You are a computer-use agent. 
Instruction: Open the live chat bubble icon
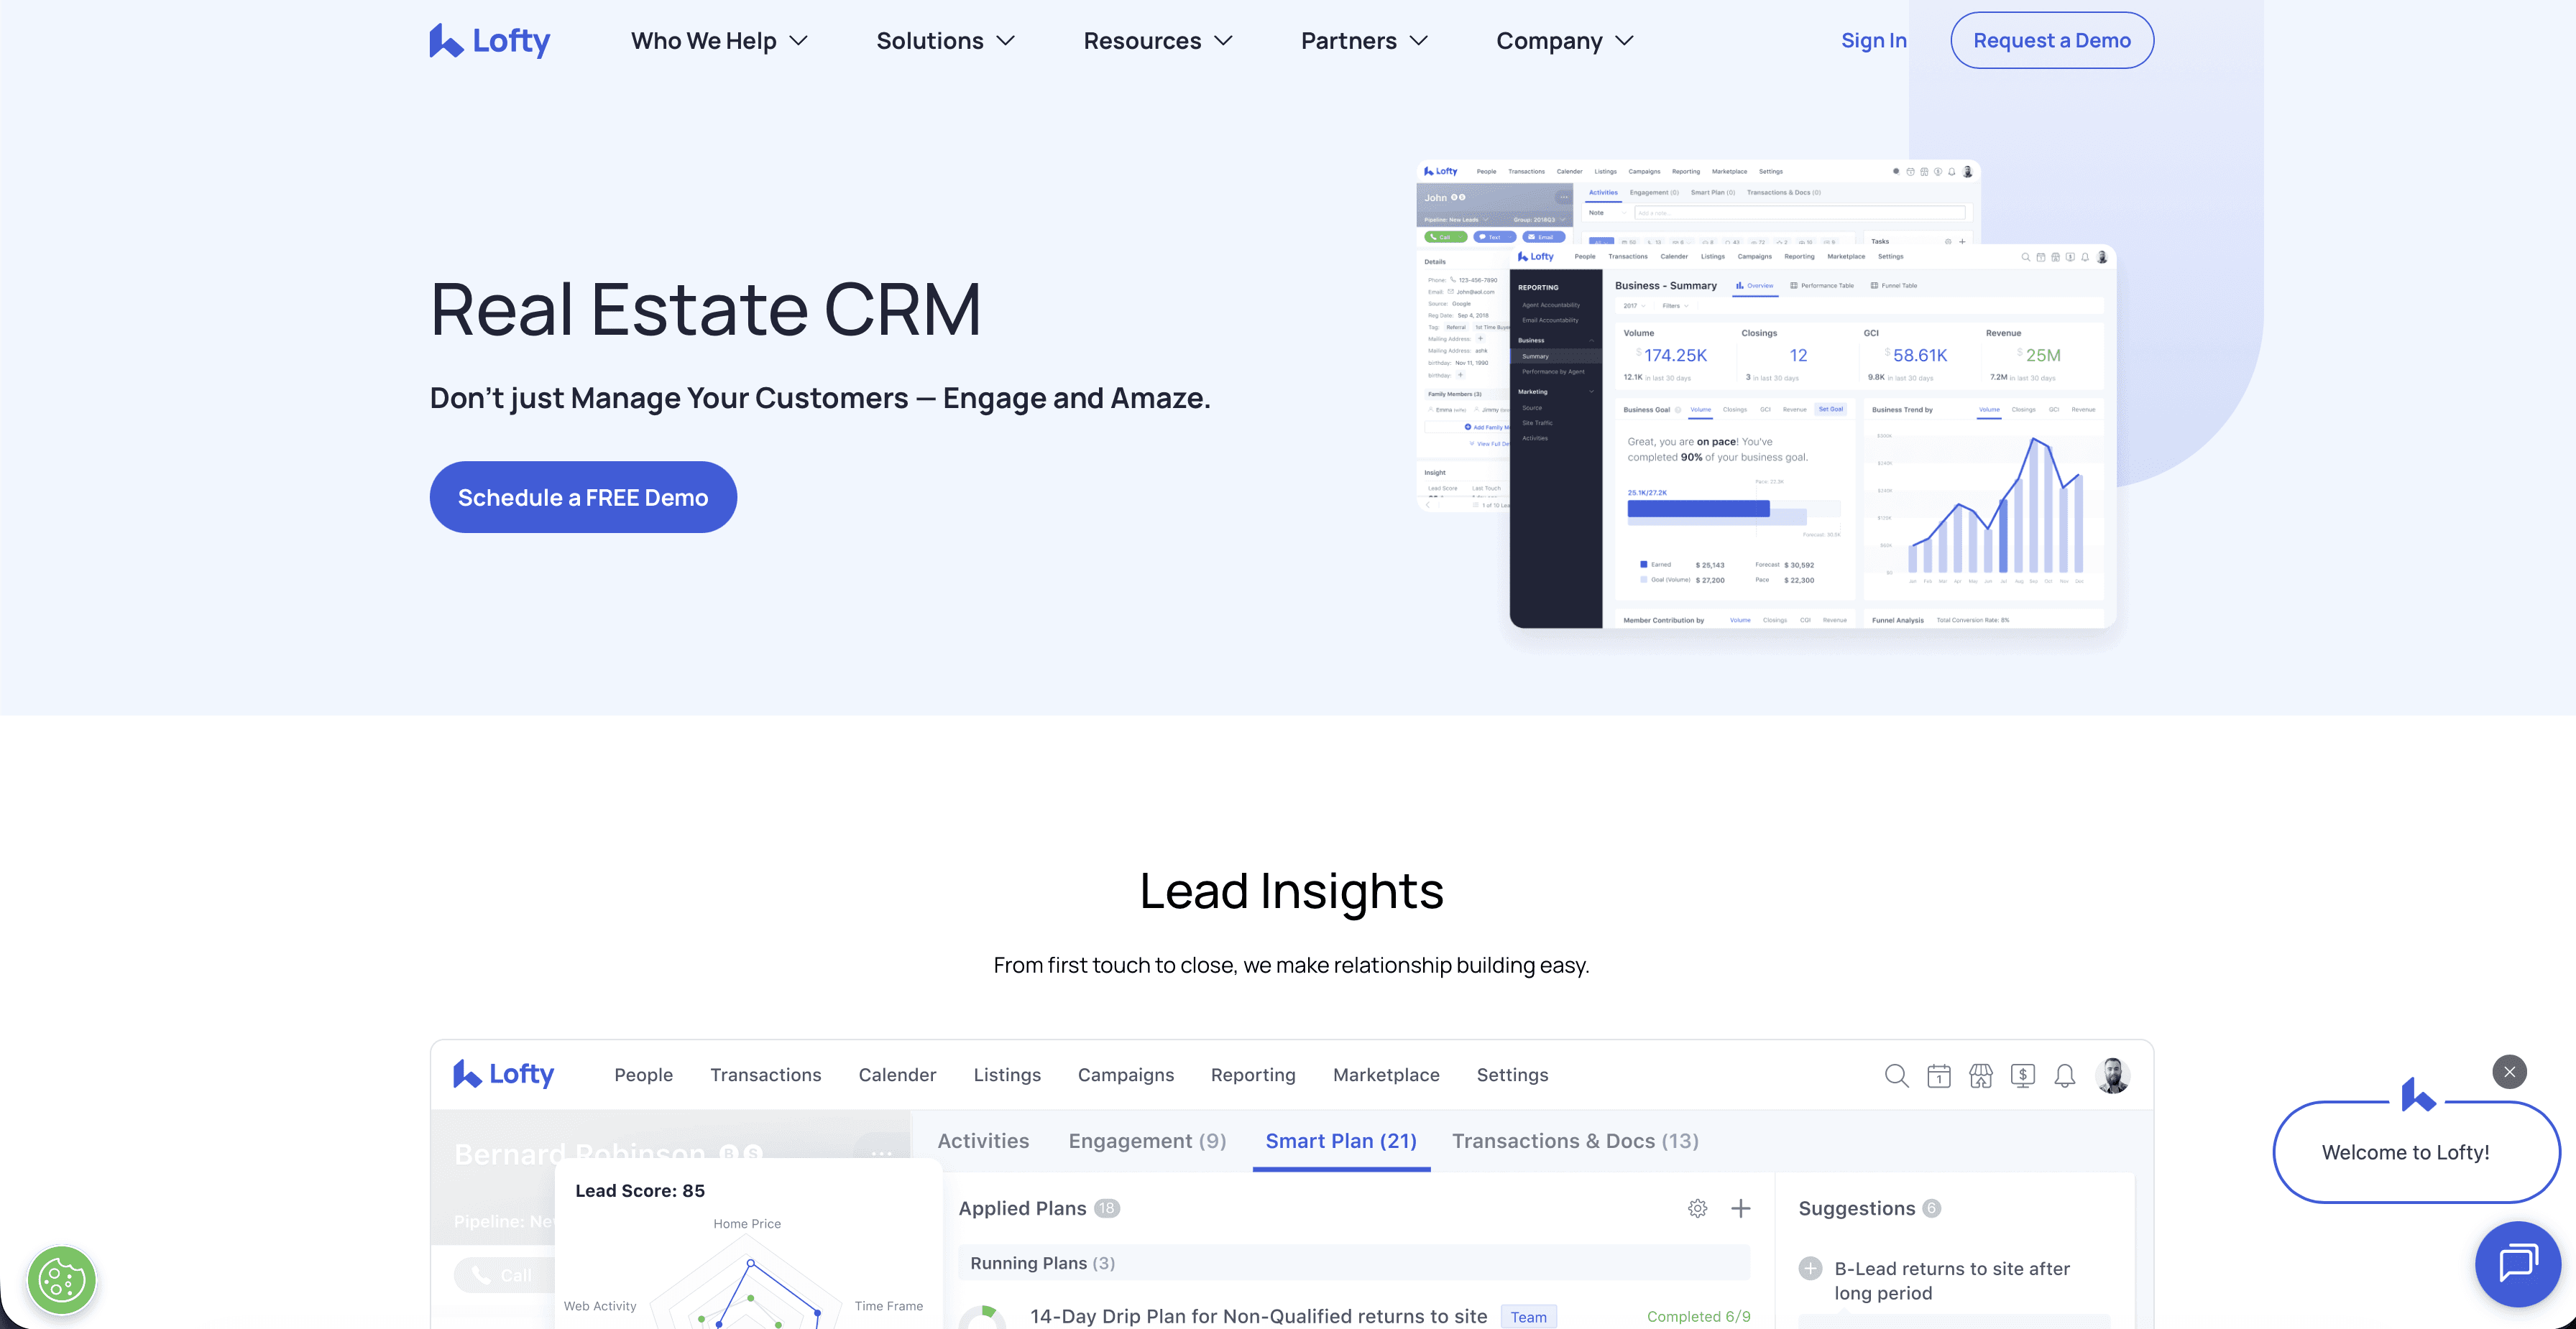[2517, 1263]
